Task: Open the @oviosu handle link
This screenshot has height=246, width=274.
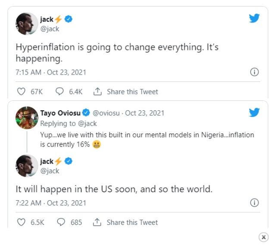Action: [x=107, y=113]
